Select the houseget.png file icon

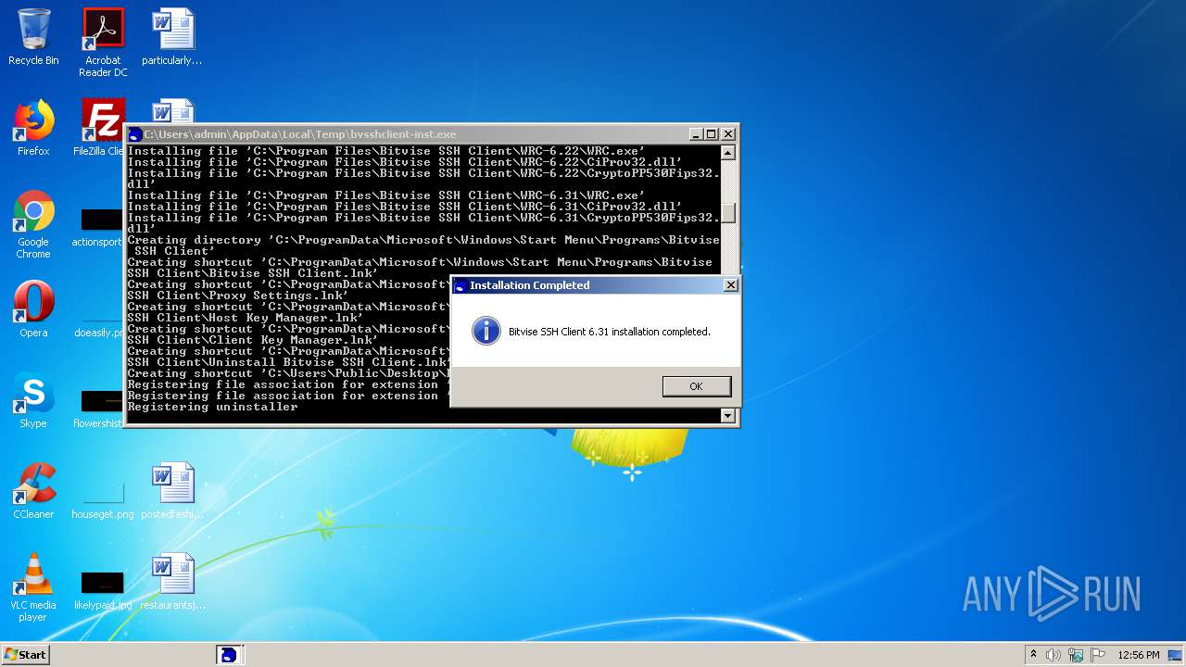[102, 492]
